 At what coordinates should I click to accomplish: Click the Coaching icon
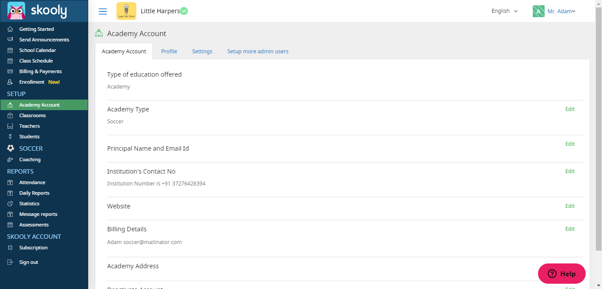coord(10,159)
